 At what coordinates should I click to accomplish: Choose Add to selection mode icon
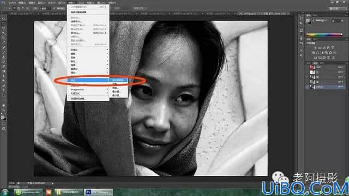[19, 8]
